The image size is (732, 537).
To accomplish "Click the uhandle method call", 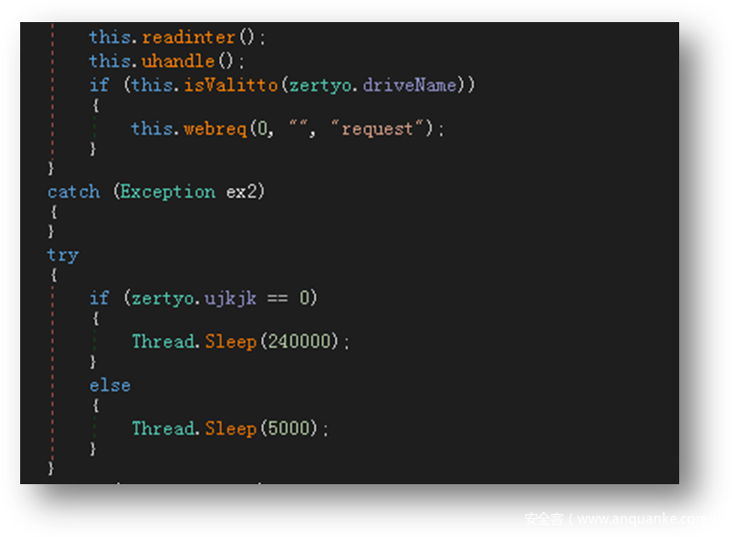I will [181, 61].
